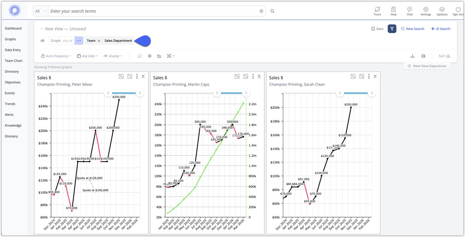This screenshot has width=465, height=237.
Task: Open Glossary in sidebar
Action: 11,136
